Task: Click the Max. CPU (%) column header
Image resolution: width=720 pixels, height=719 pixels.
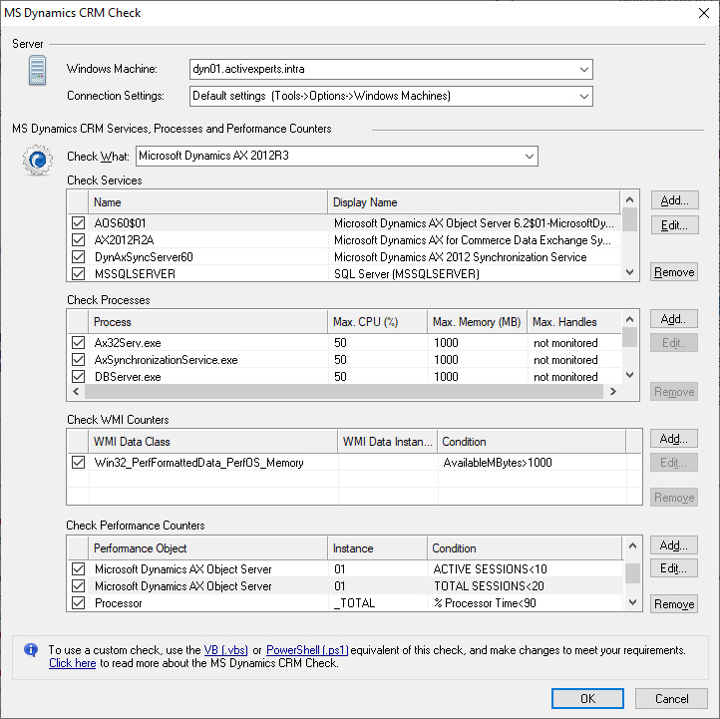Action: pos(377,322)
